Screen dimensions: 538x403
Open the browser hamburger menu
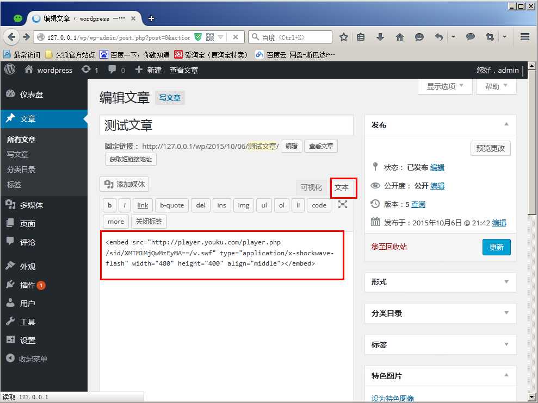(x=524, y=37)
